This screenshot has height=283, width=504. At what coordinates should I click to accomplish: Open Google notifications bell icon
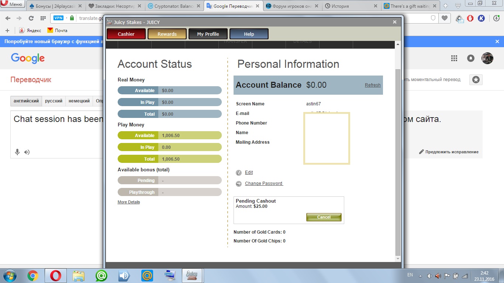[471, 58]
